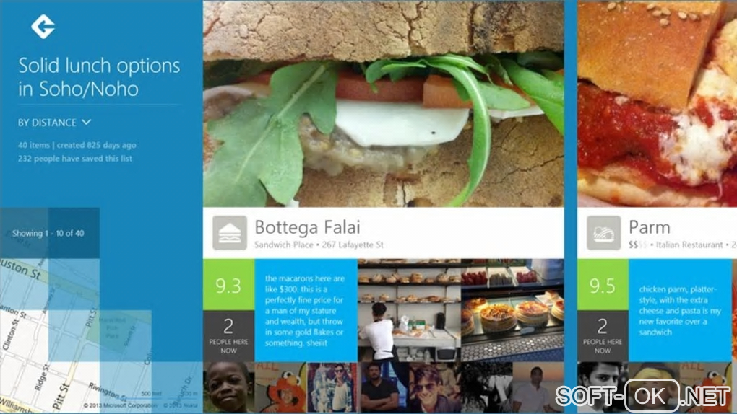737x414 pixels.
Task: Select the Showing 1 - 10 of 40 tile
Action: [49, 233]
